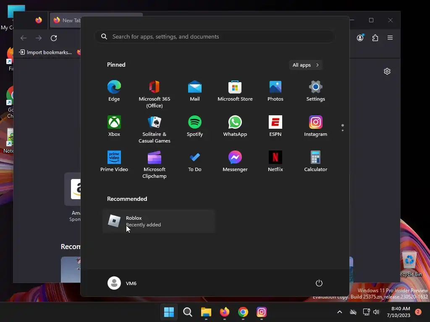
Task: Open Messenger from pinned apps
Action: pyautogui.click(x=235, y=161)
